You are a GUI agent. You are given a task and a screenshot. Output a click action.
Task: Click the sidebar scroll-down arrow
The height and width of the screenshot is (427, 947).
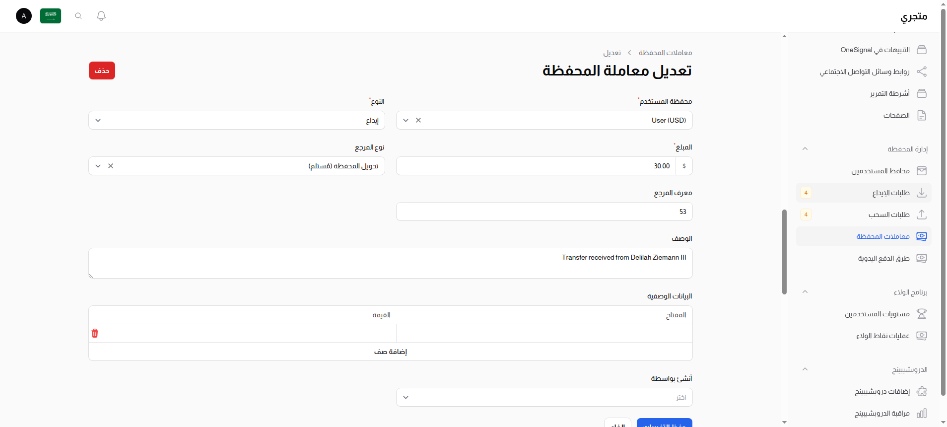click(x=784, y=422)
